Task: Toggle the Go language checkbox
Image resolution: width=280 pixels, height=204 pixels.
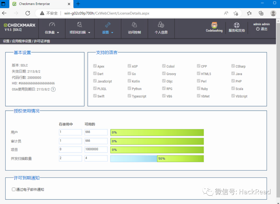Action: click(129, 73)
